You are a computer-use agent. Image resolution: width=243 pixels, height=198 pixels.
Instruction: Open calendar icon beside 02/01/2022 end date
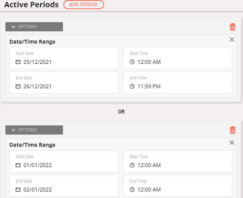tap(18, 190)
